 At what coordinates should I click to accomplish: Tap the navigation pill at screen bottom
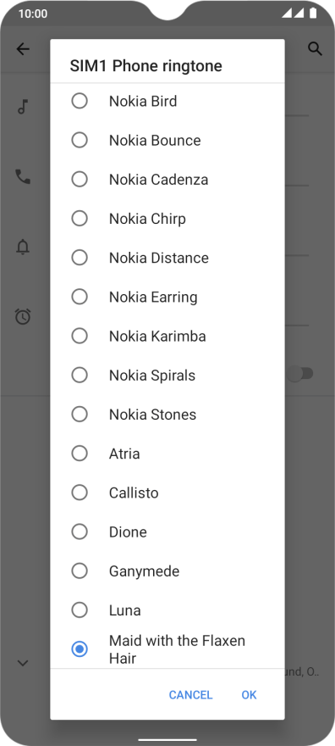(167, 740)
